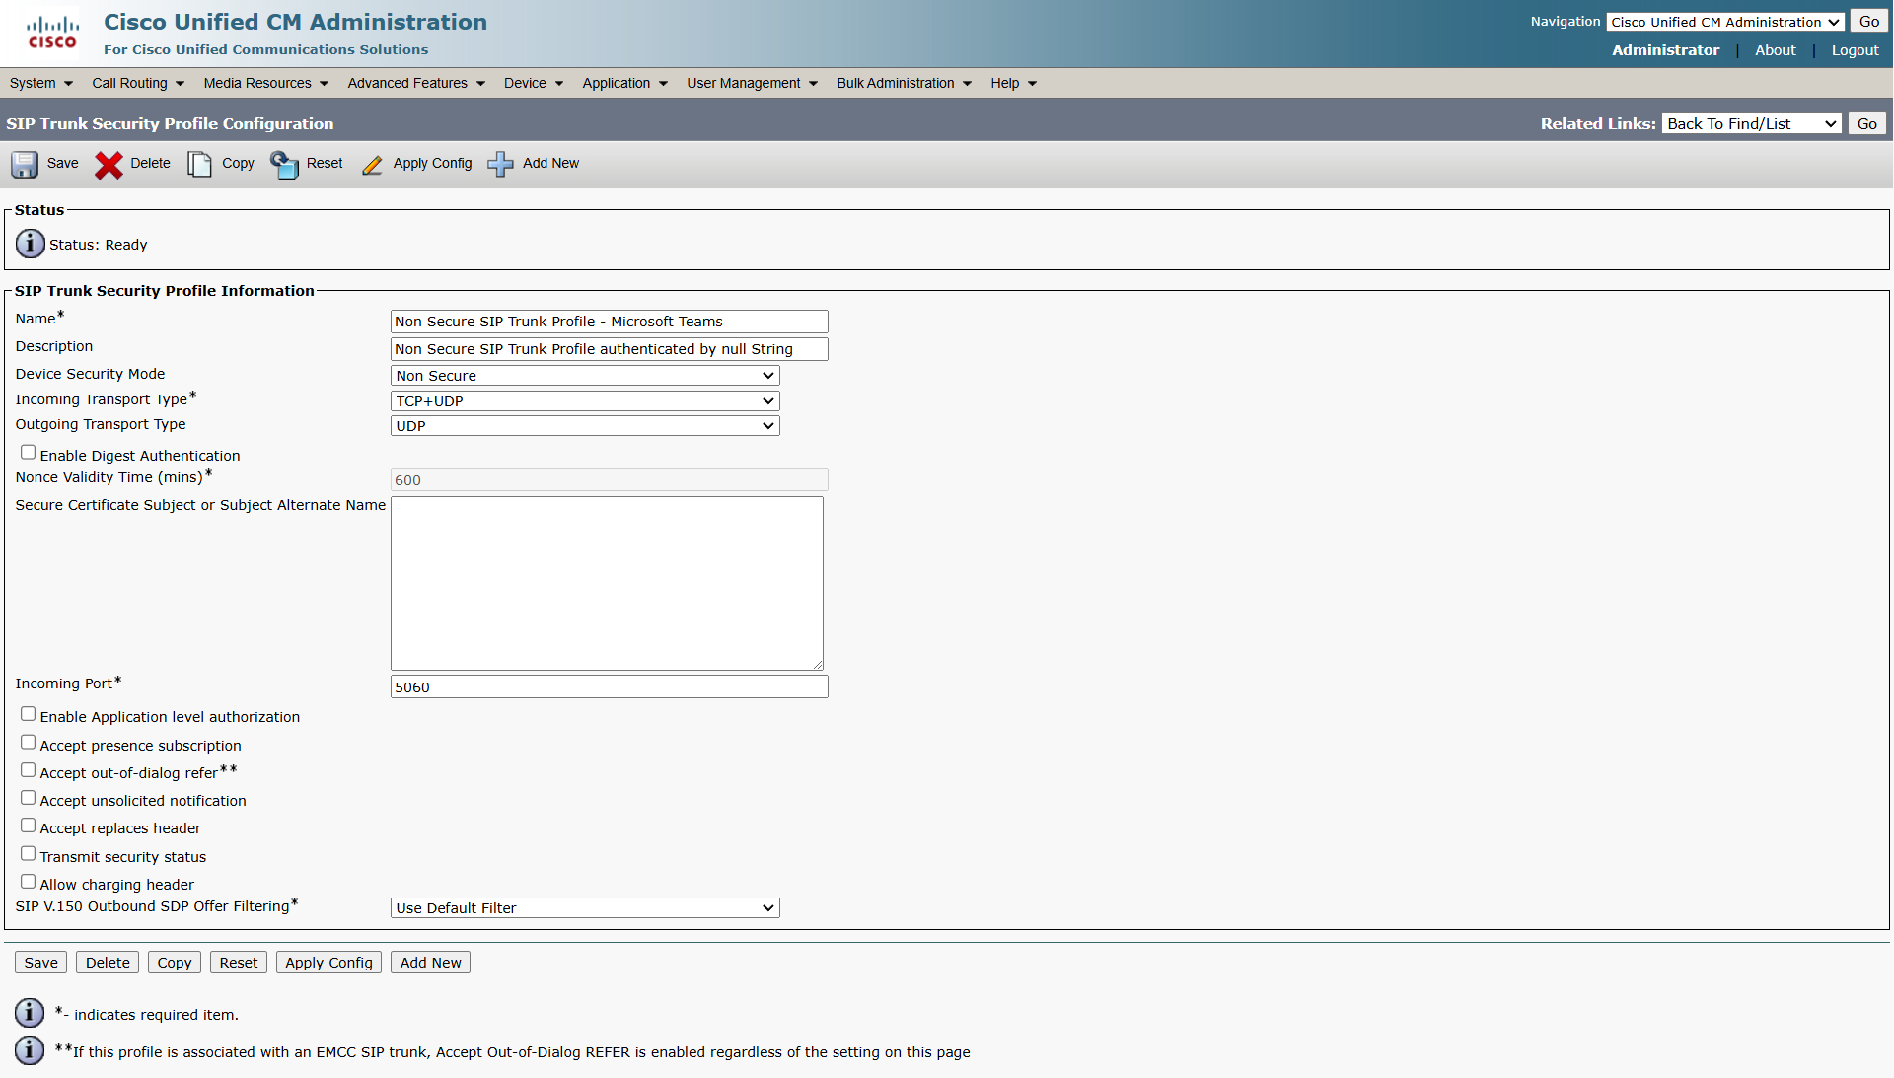Click the Add New plus icon
Viewport: 1894px width, 1078px height.
pos(501,164)
